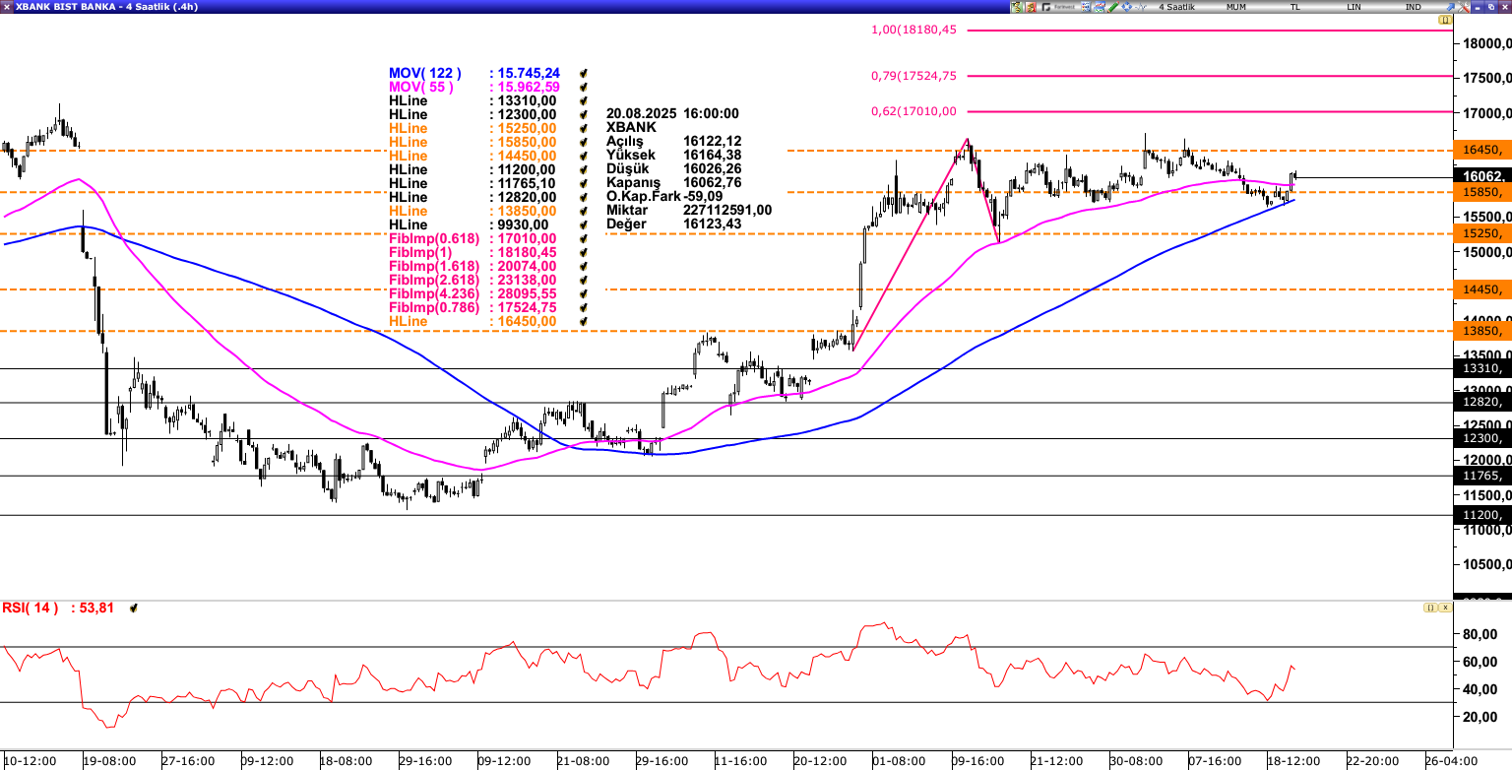Click the Miktar 227112591,00 value
The width and height of the screenshot is (1512, 770).
click(727, 211)
